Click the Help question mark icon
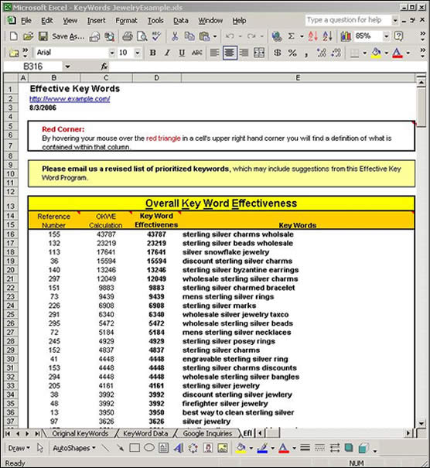This screenshot has width=430, height=468. tap(398, 36)
